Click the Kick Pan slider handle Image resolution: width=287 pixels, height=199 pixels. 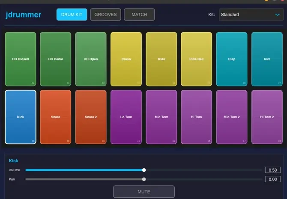(x=144, y=179)
